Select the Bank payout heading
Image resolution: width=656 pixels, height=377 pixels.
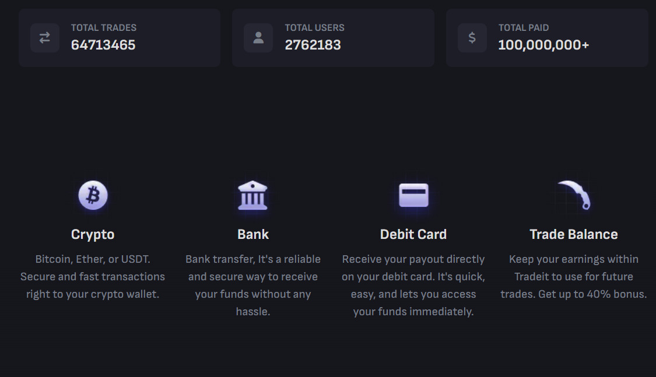(x=253, y=234)
